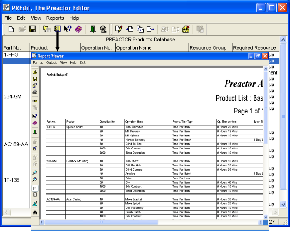290x231 pixels.
Task: Click the zoom out magnifier in Report Viewer
Action: (35, 179)
